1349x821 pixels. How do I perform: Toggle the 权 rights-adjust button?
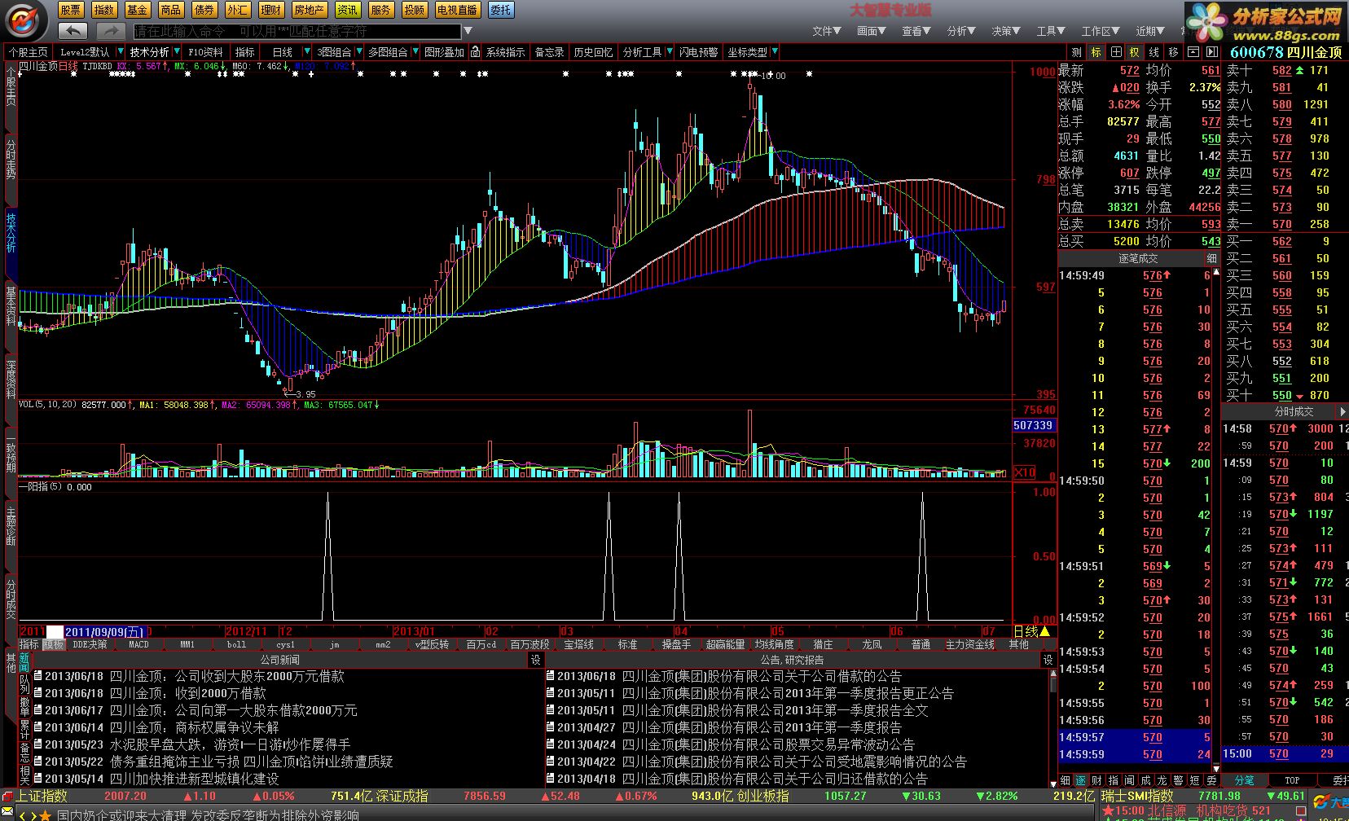pyautogui.click(x=1135, y=52)
